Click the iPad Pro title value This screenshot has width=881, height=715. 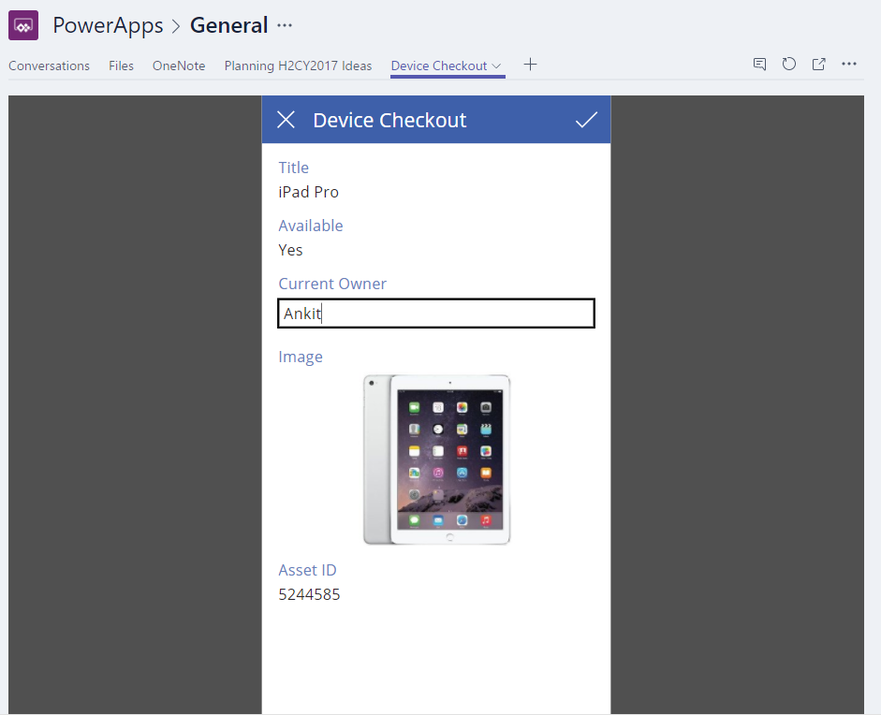(308, 192)
